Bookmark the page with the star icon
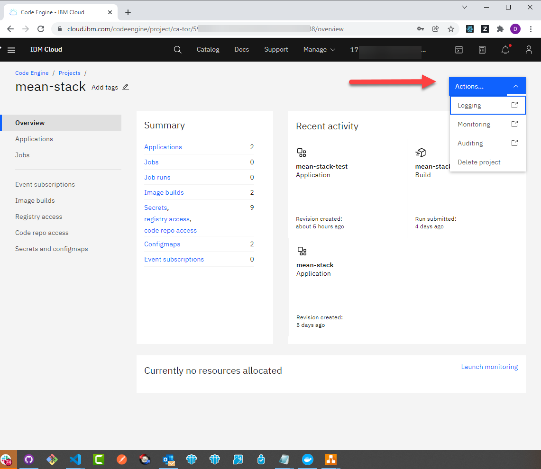The width and height of the screenshot is (541, 469). coord(450,29)
